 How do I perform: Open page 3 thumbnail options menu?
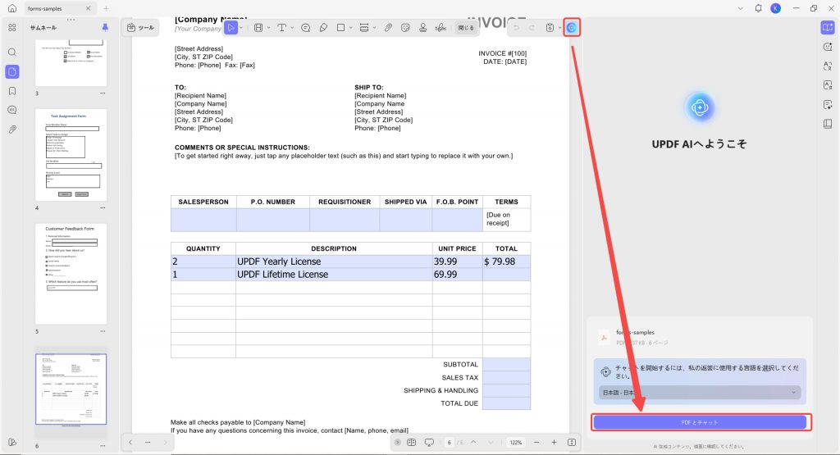click(x=103, y=93)
